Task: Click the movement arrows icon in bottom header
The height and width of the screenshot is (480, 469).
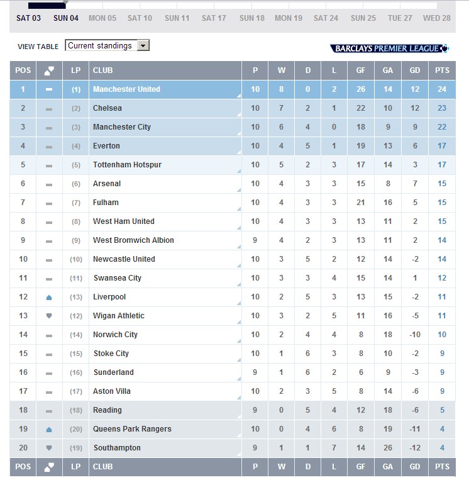Action: (49, 467)
